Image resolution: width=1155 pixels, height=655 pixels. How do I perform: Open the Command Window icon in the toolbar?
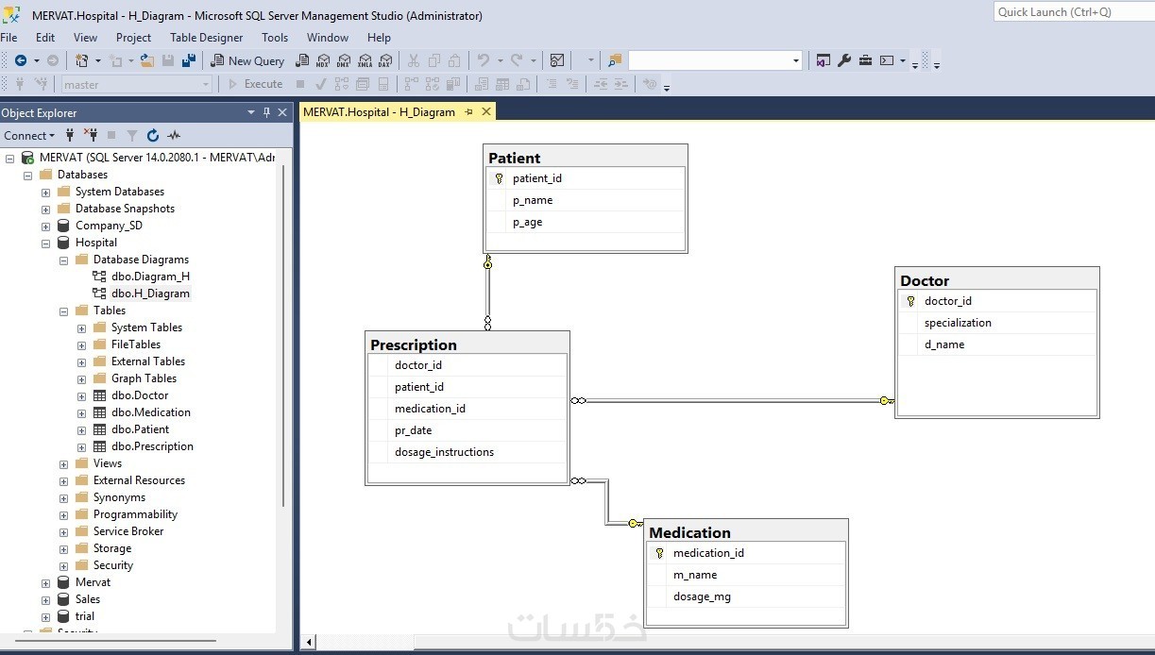887,60
